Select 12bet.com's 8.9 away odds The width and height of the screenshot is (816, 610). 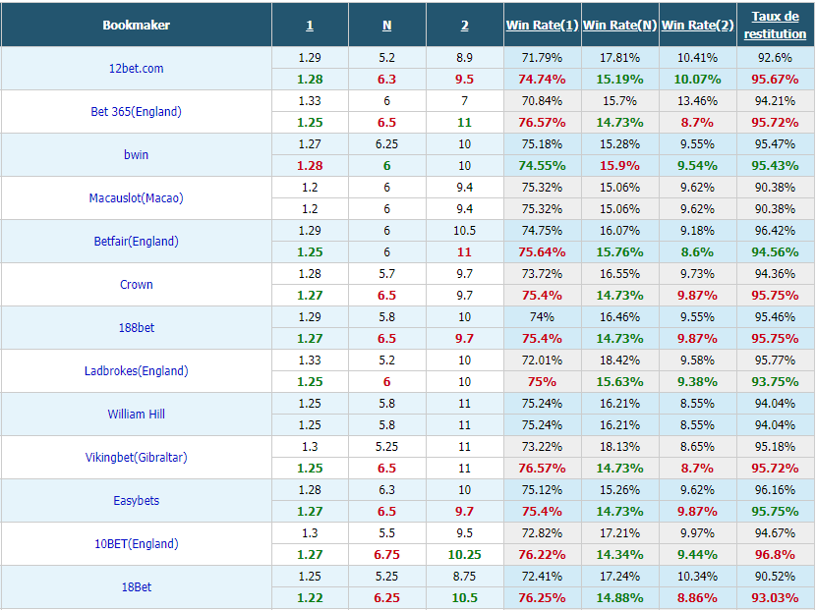point(465,58)
